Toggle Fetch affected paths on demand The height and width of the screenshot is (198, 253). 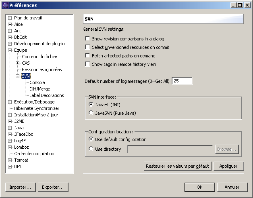87,56
